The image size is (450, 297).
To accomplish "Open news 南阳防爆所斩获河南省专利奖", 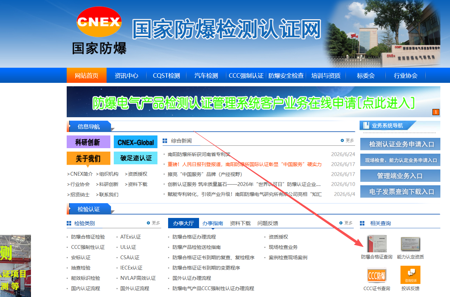I will (x=199, y=154).
